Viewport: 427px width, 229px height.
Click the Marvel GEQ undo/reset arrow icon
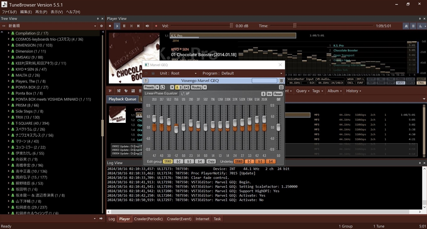coord(163,87)
